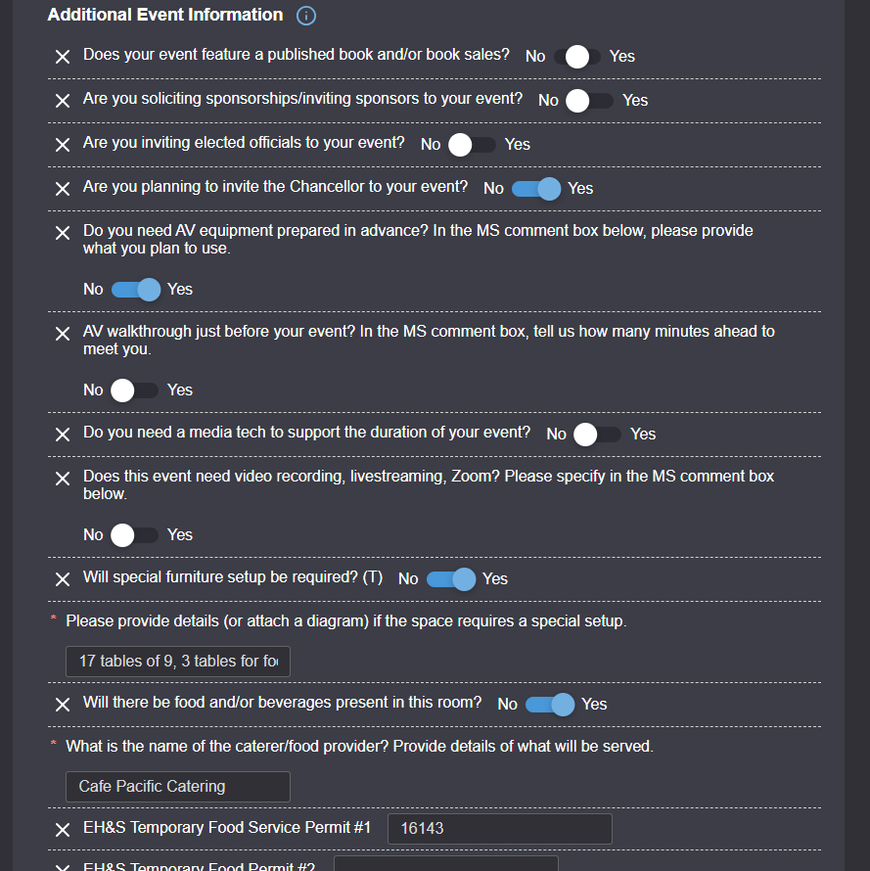
Task: Clear the special furniture setup X icon
Action: coord(63,579)
